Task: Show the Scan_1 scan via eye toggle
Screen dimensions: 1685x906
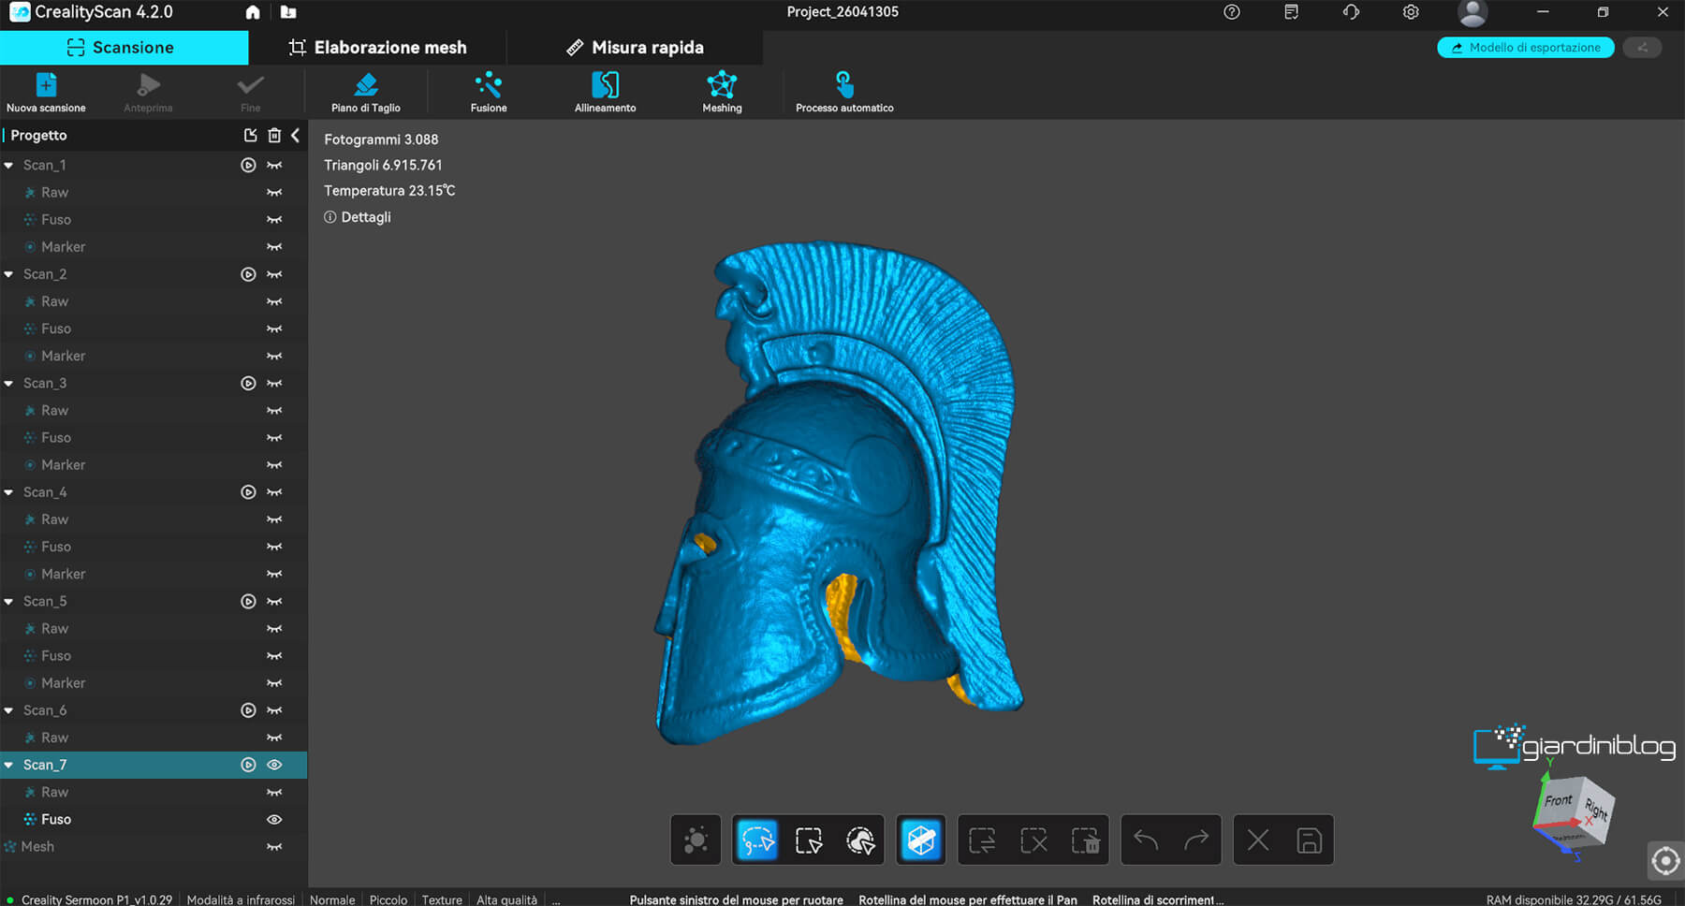Action: click(x=274, y=166)
